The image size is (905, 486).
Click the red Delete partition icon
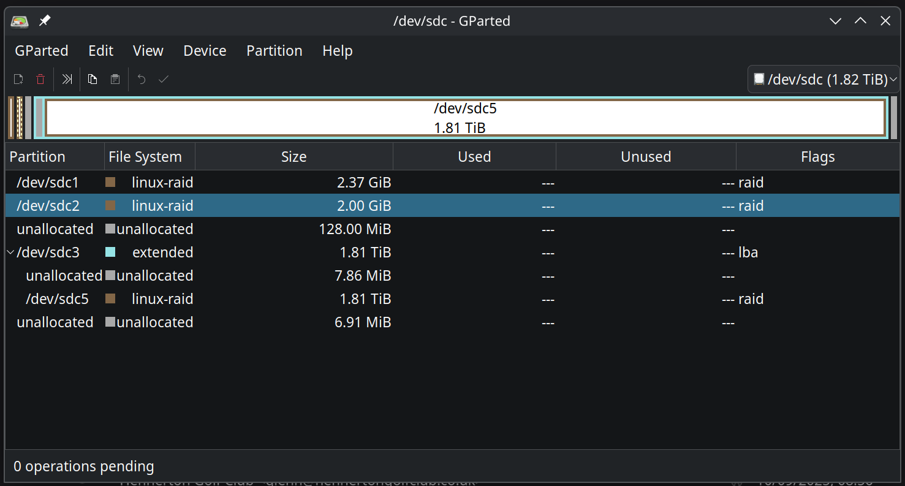(40, 79)
